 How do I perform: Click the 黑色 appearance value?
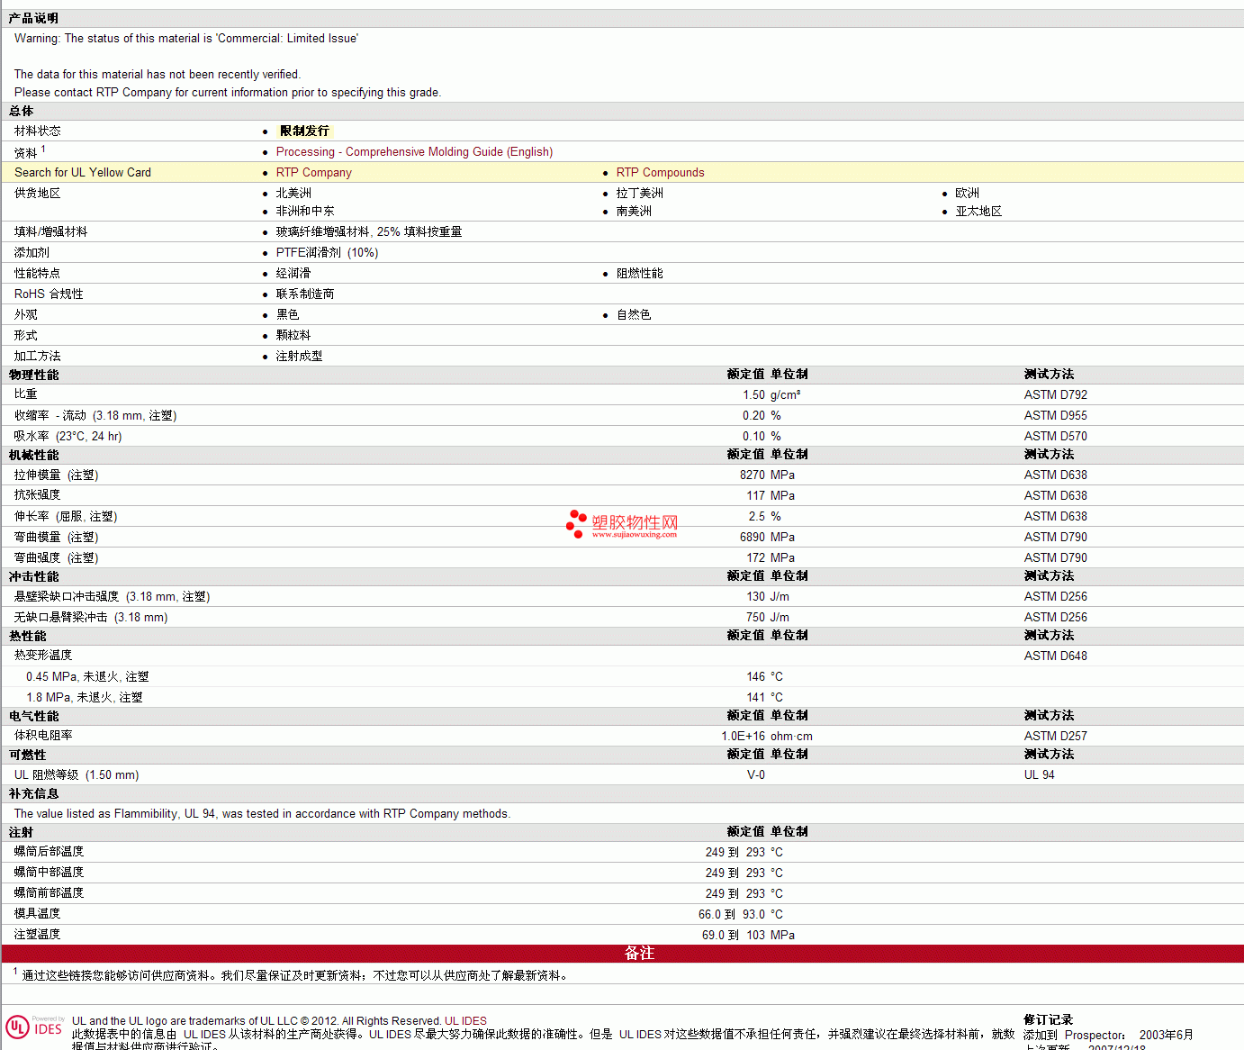pyautogui.click(x=287, y=315)
